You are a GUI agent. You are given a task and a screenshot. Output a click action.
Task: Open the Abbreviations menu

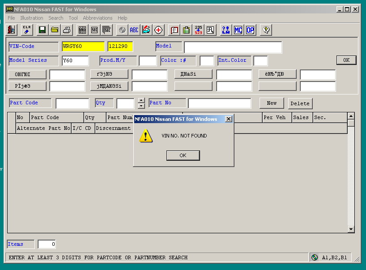click(x=98, y=18)
